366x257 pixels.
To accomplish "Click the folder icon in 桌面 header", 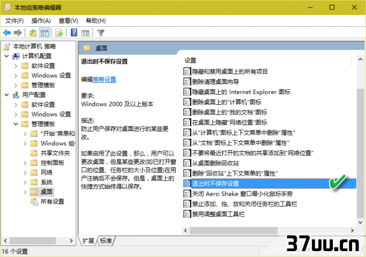I will click(87, 48).
